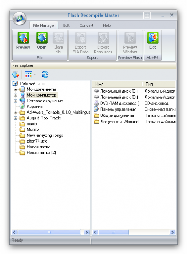Viewport: 187px width, 254px height.
Task: Click the add-favorite star icon in File Explorer toolbar
Action: 16,74
